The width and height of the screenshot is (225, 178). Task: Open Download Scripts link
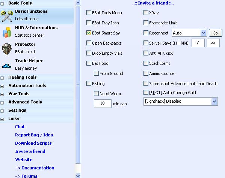33,143
